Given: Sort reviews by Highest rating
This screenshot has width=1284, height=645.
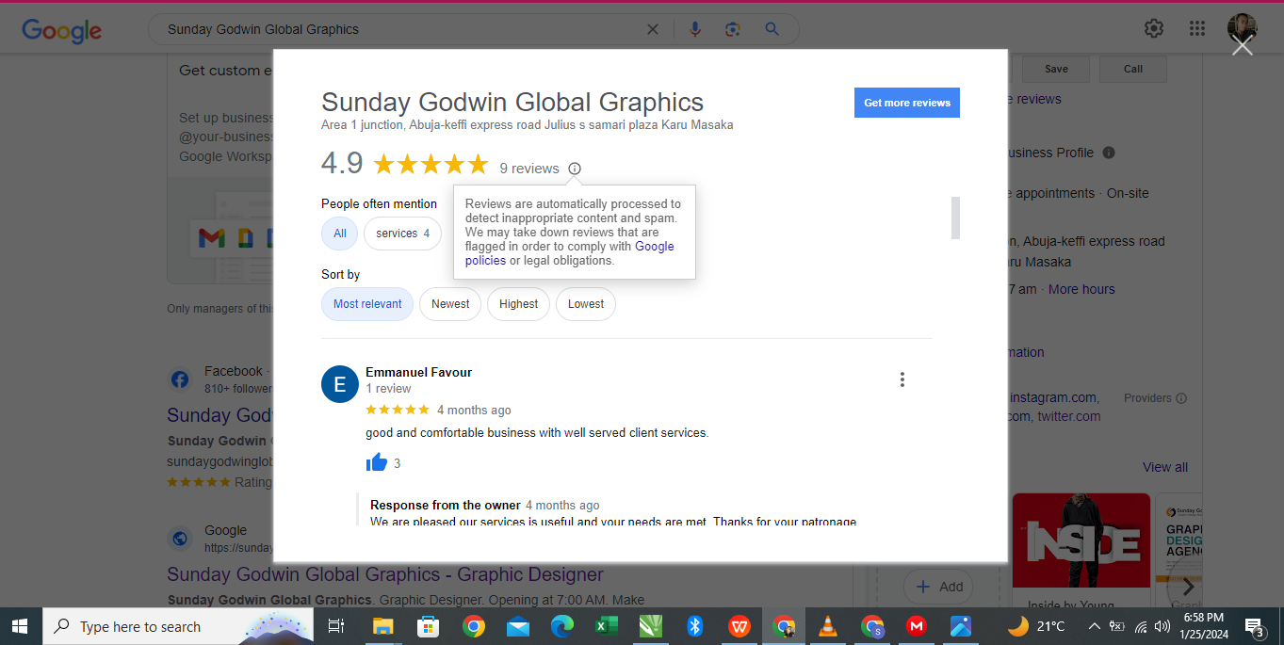Looking at the screenshot, I should [518, 304].
